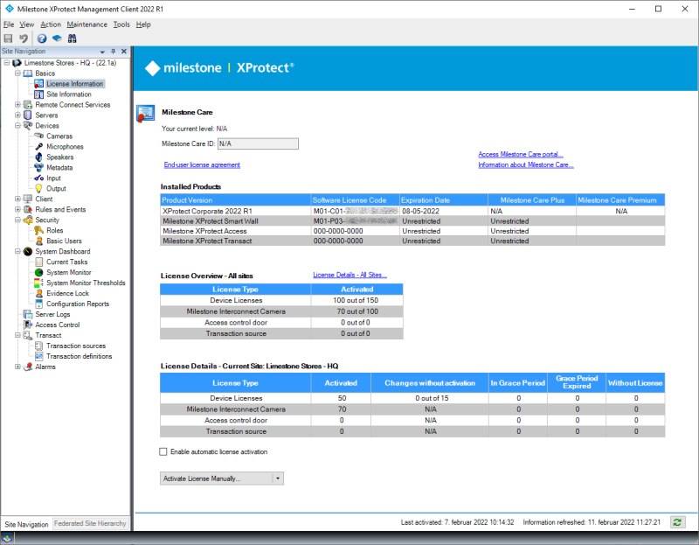Open License Details - All Sites link
This screenshot has width=699, height=545.
pyautogui.click(x=349, y=275)
